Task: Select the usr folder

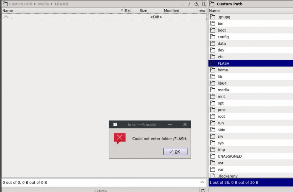Action: 251,163
